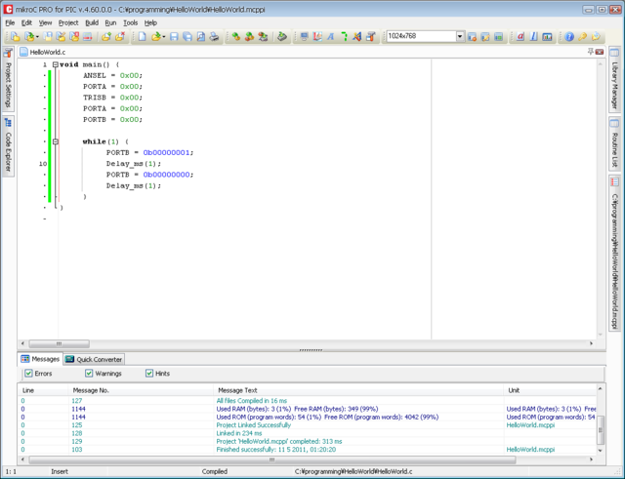625x479 pixels.
Task: Click the messages horizontal scrollbar thumb
Action: coord(272,459)
